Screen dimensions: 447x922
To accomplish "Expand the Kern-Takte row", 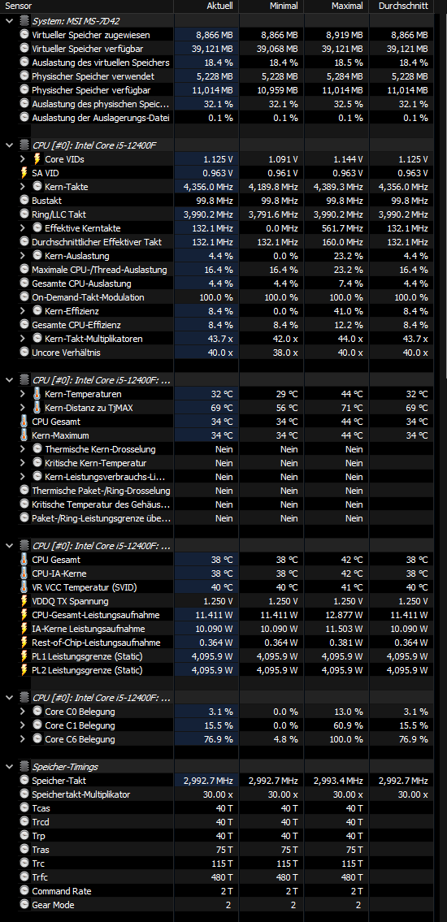I will [x=23, y=186].
